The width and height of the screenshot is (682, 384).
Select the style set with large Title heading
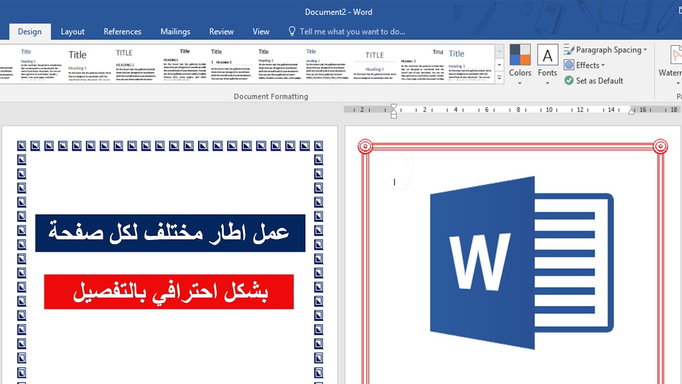88,63
